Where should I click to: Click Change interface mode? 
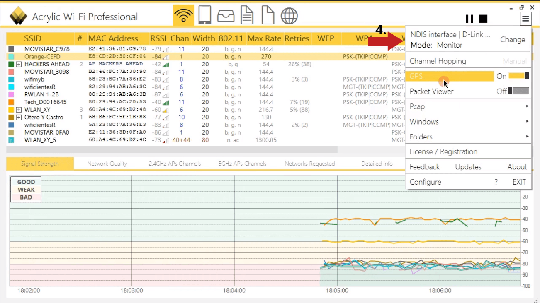tap(513, 40)
